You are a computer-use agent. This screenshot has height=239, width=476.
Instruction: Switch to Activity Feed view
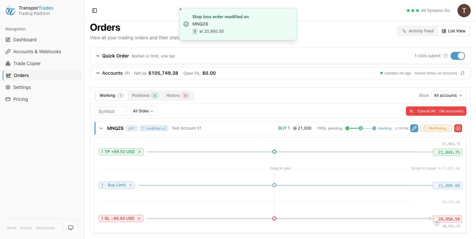coord(417,31)
